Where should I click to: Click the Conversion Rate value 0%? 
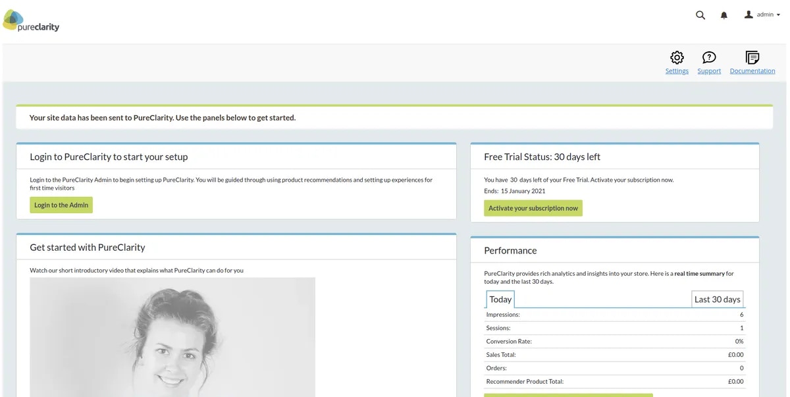pyautogui.click(x=739, y=341)
